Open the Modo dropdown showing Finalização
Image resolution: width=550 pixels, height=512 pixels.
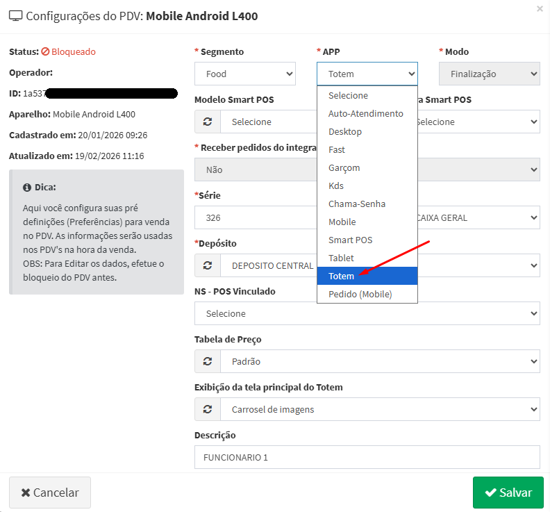(489, 74)
